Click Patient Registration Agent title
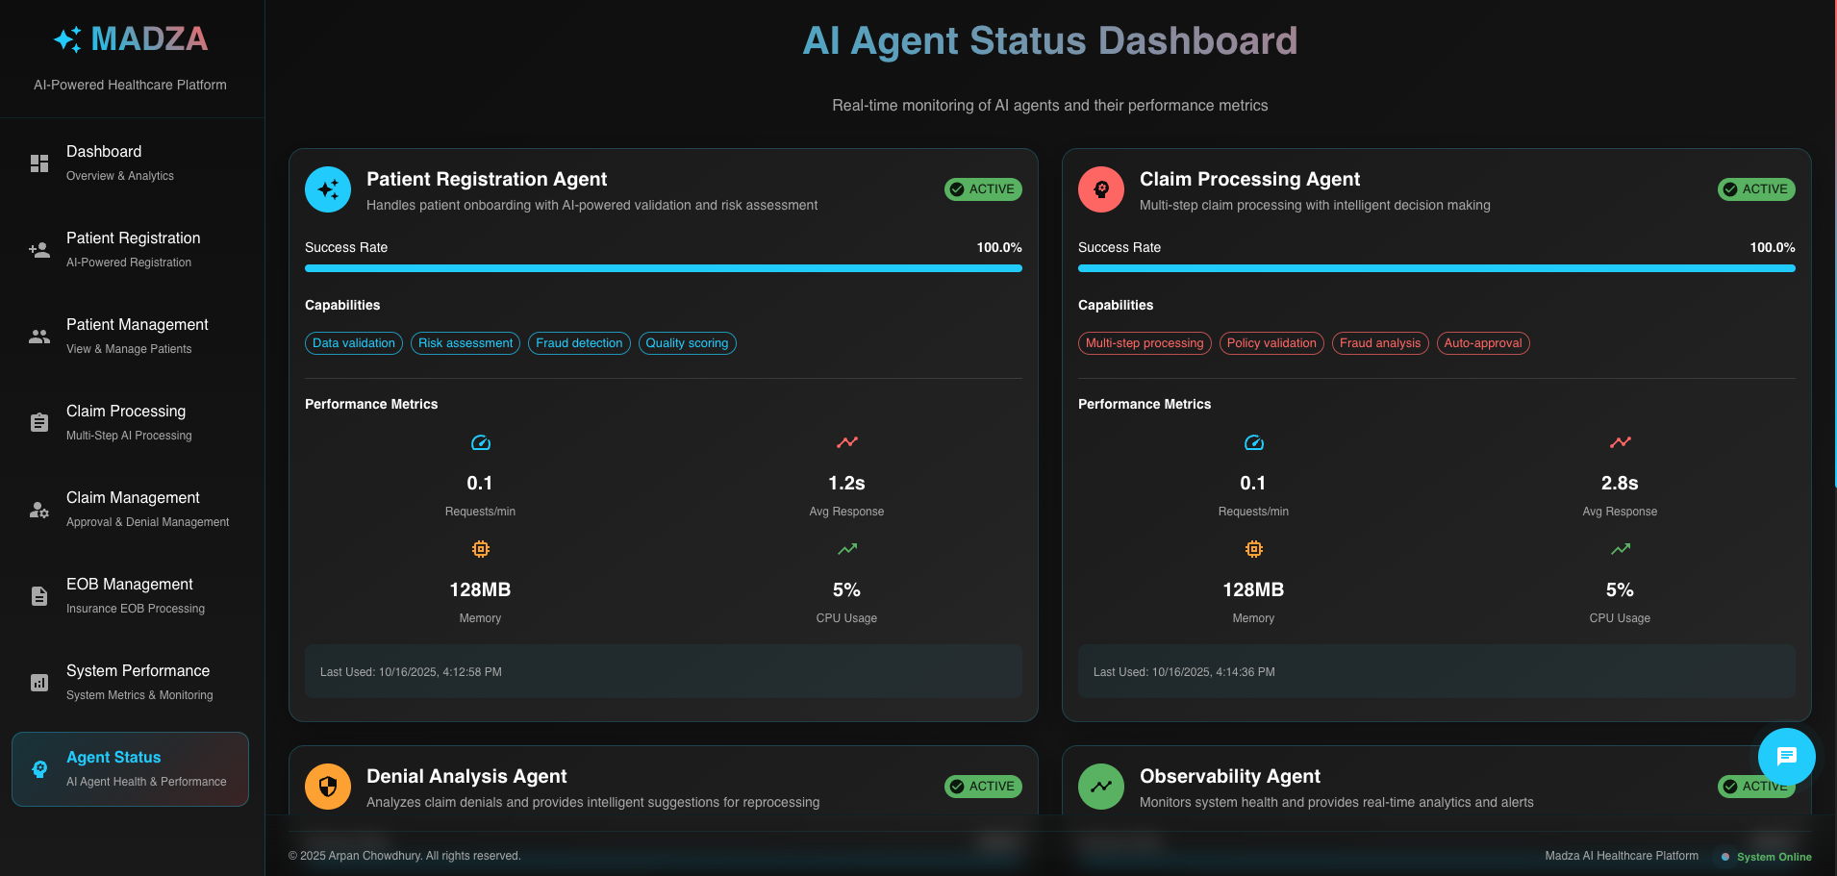Viewport: 1837px width, 876px height. [x=487, y=179]
